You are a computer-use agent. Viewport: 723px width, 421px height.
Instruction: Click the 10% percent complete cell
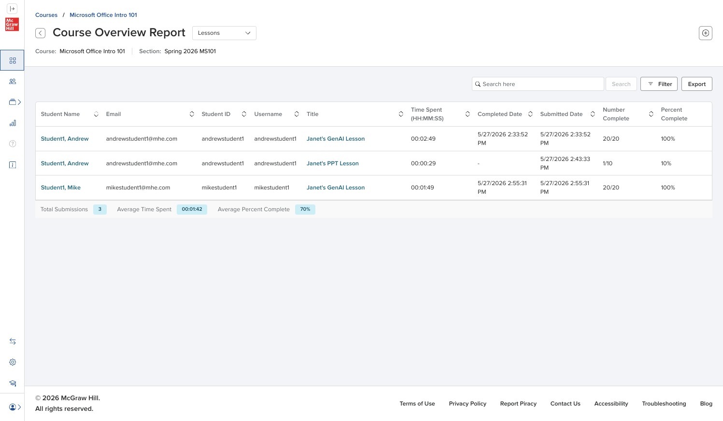pyautogui.click(x=666, y=163)
